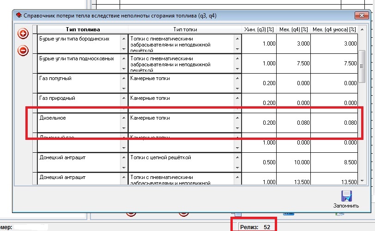Edit the 7.500 q4 value for подмосковных coal
The height and width of the screenshot is (231, 375).
(x=293, y=63)
